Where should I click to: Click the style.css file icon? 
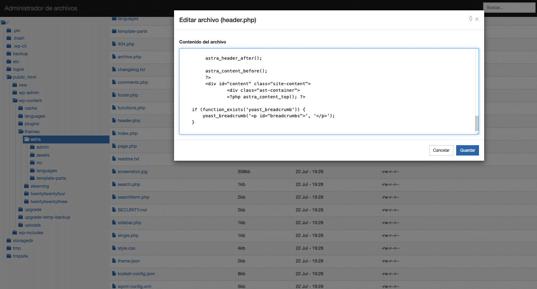click(114, 248)
